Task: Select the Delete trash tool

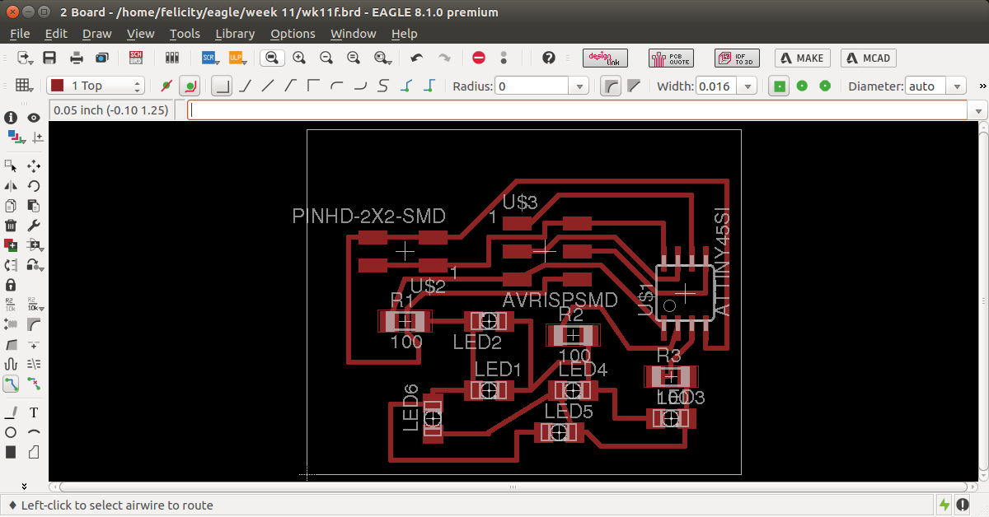Action: pyautogui.click(x=11, y=225)
